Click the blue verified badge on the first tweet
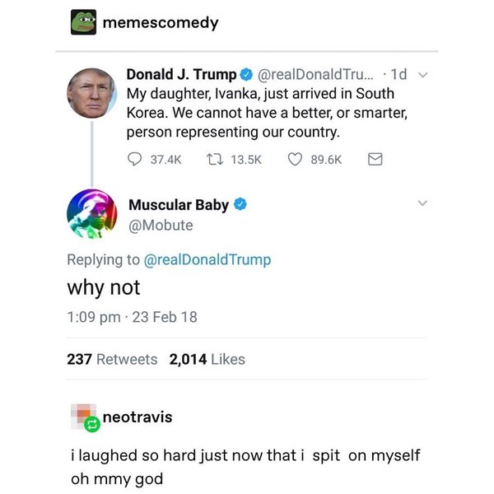The width and height of the screenshot is (494, 494). click(244, 76)
